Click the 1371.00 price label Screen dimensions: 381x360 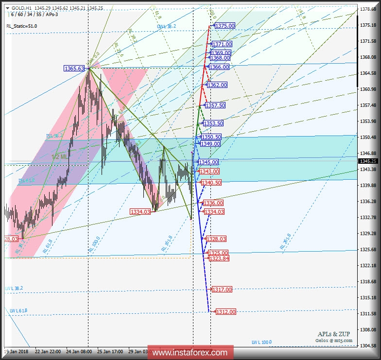[x=222, y=44]
